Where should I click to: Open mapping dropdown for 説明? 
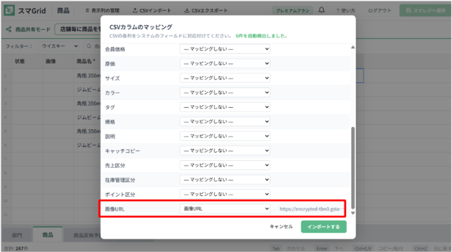coord(225,136)
